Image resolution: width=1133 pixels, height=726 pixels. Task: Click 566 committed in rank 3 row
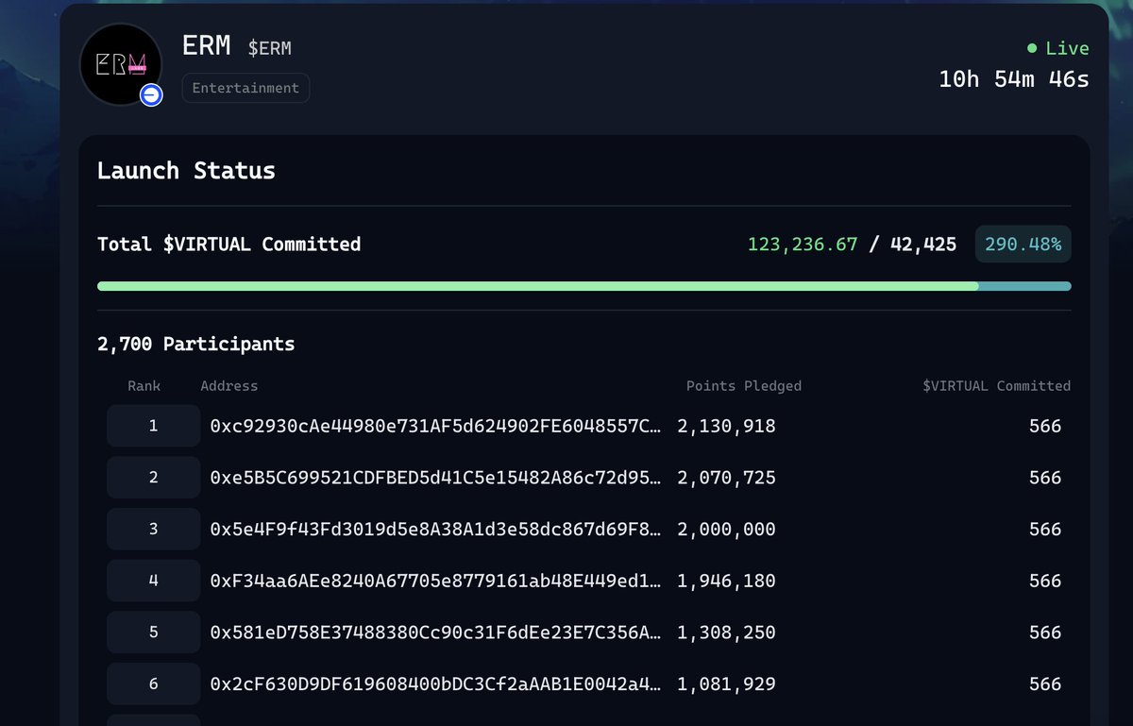tap(1045, 530)
